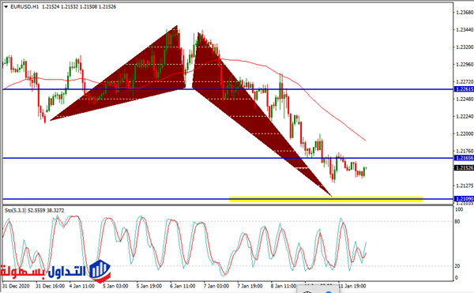474x293 pixels.
Task: Click the stochastic 100 scale label
Action: 459,209
